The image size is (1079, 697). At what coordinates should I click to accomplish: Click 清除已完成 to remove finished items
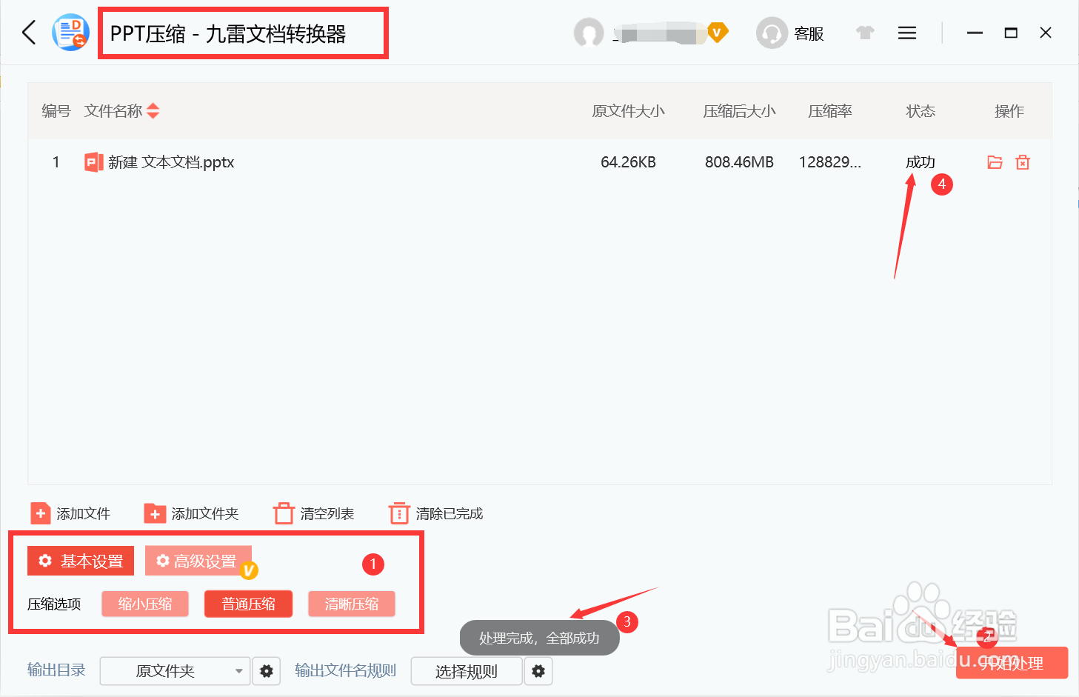(435, 513)
